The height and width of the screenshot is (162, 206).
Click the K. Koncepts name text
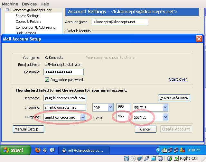pos(54,58)
